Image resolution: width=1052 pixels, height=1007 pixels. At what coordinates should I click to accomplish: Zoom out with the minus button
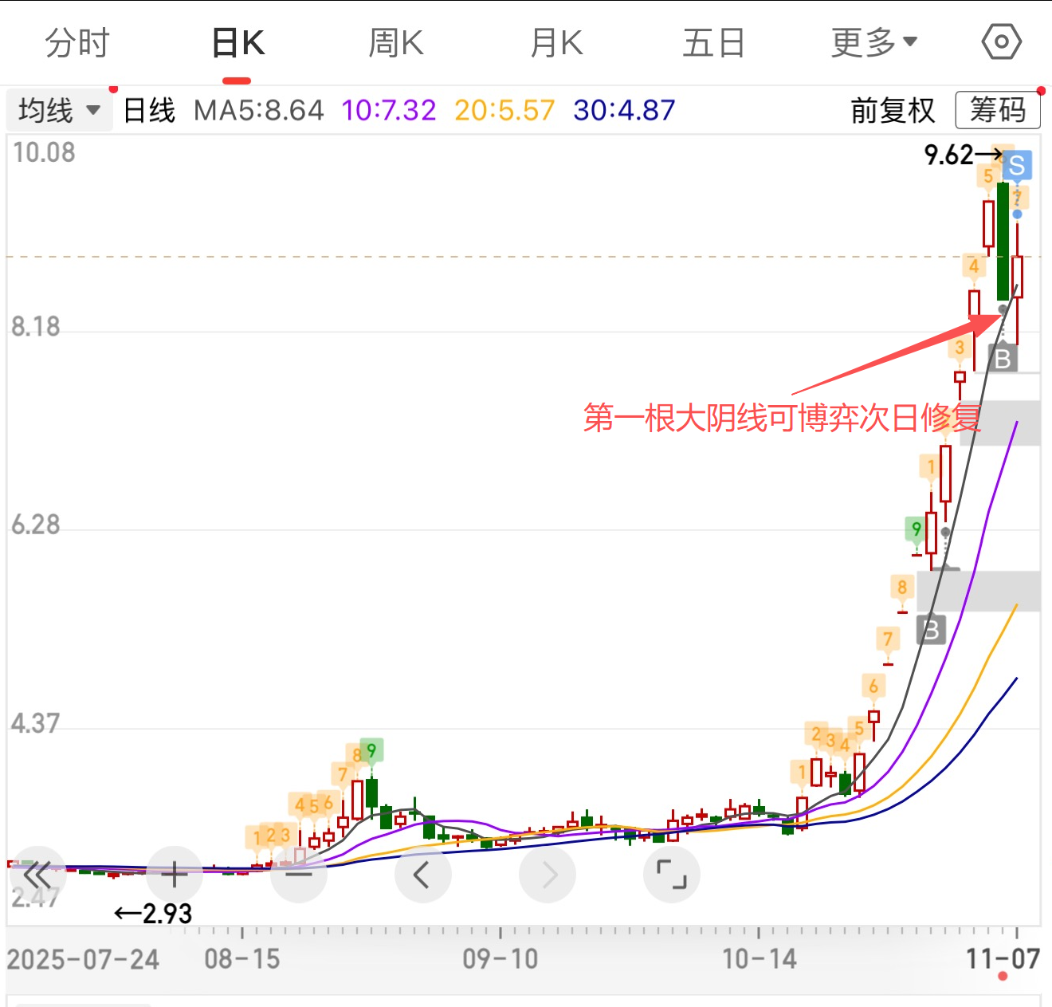point(299,875)
